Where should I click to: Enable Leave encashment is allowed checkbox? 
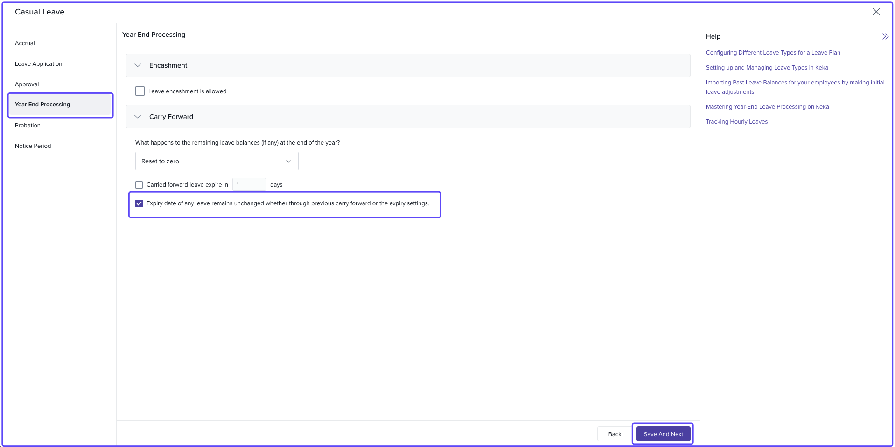click(x=140, y=91)
